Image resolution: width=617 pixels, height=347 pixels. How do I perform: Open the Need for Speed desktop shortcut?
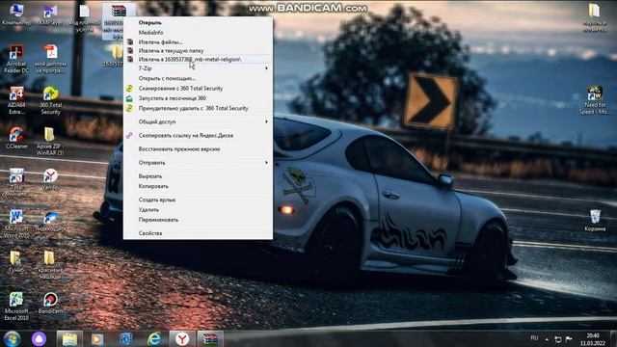coord(595,100)
